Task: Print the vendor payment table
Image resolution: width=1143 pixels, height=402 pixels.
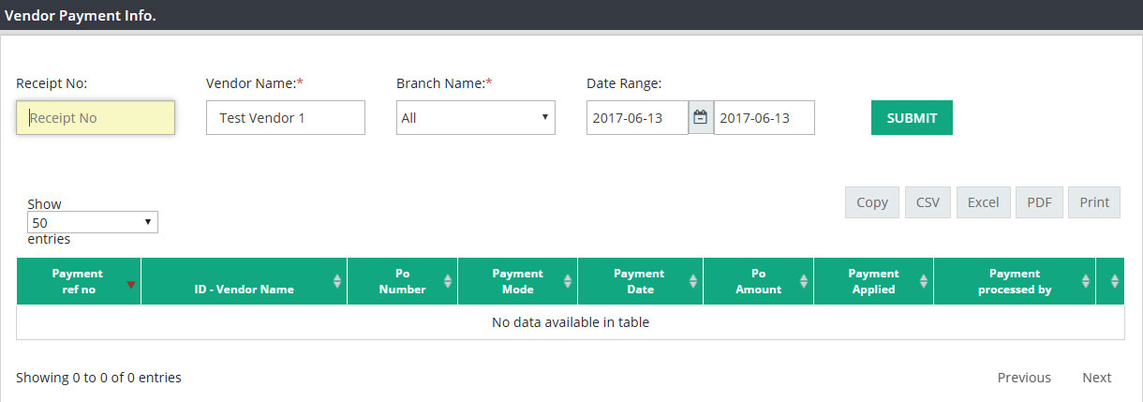Action: point(1094,202)
